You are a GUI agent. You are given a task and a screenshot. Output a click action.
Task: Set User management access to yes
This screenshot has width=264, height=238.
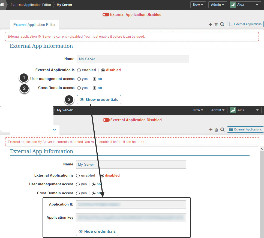pos(79,79)
